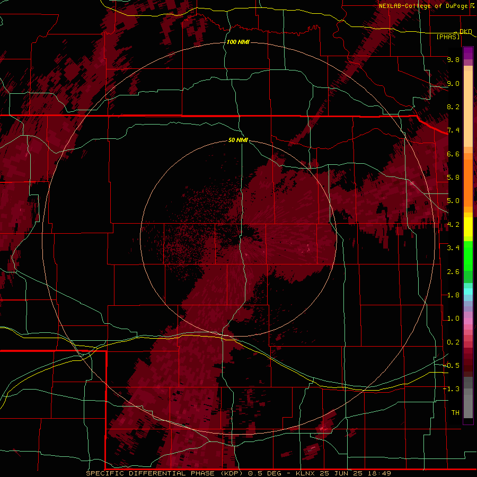Screen dimensions: 477x477
Task: Click the 9.8 color scale value
Action: click(x=453, y=59)
